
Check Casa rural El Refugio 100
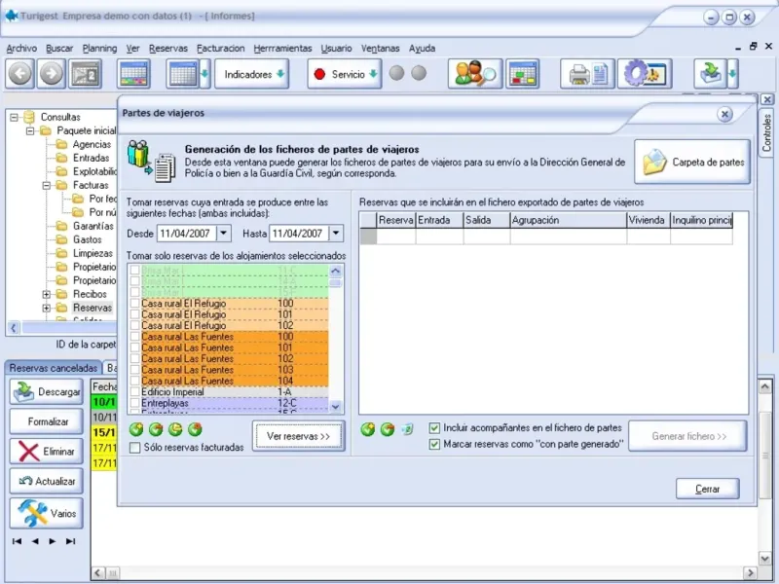click(134, 303)
